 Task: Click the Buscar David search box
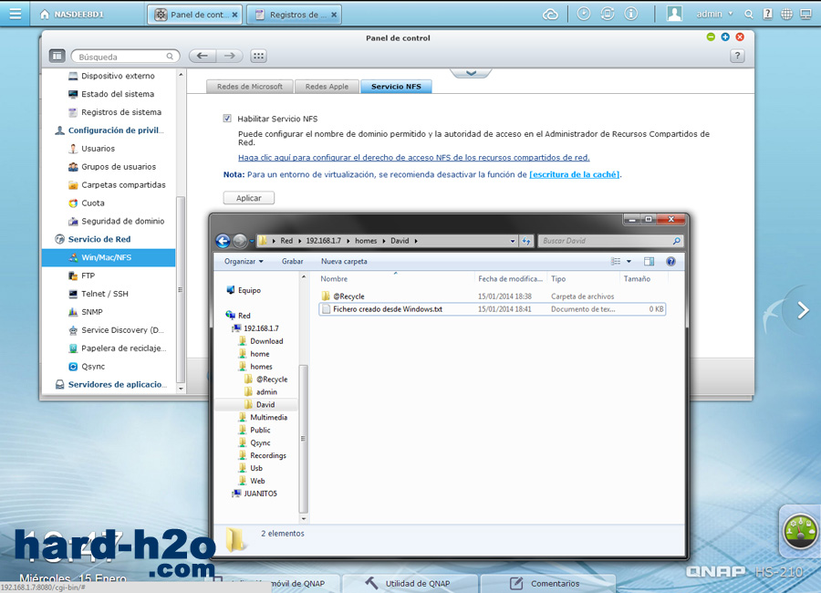tap(610, 241)
